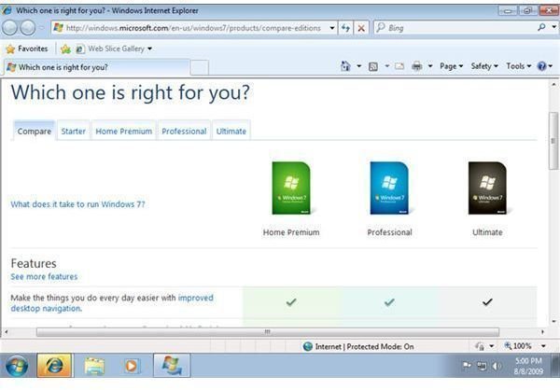Open Web Slice Gallery link
560x390 pixels.
click(111, 49)
